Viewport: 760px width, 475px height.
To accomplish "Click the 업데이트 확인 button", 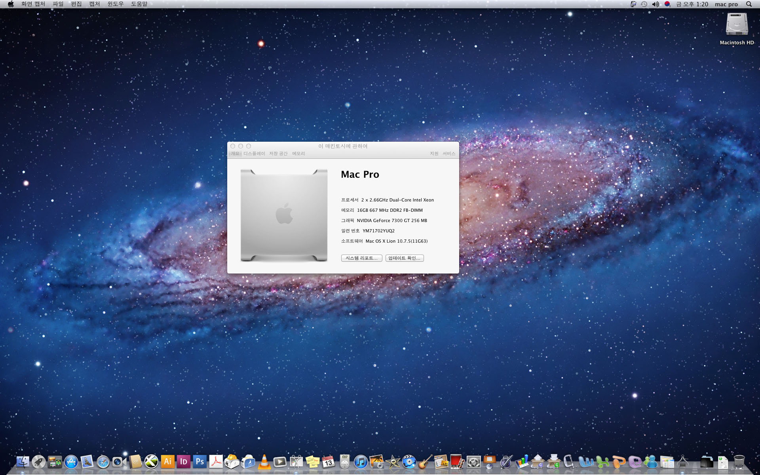I will 404,258.
